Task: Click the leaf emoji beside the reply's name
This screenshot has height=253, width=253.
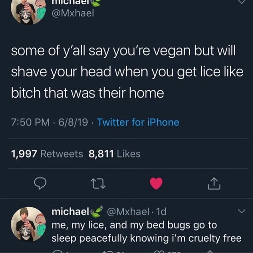Action: (x=97, y=211)
